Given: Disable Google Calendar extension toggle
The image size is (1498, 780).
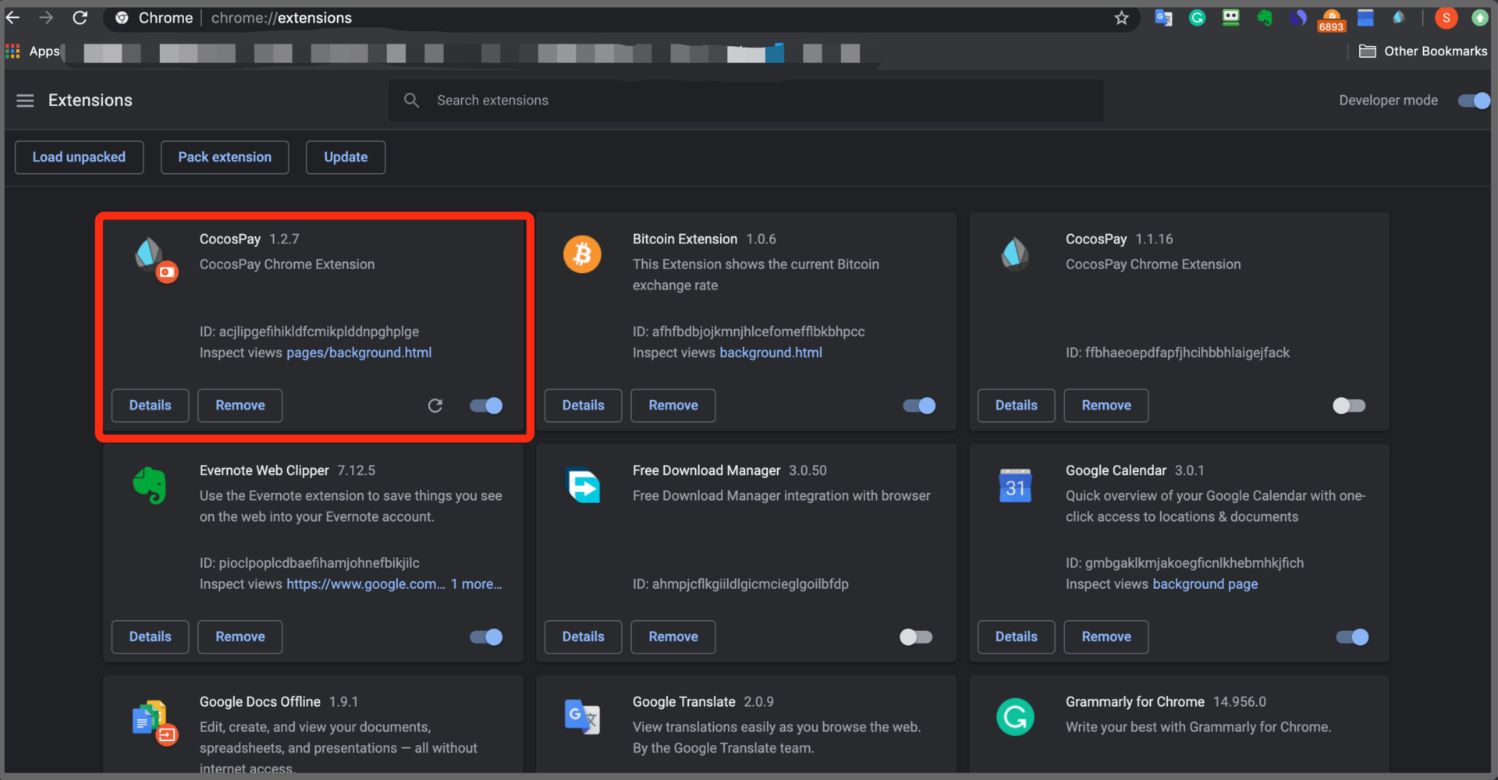Looking at the screenshot, I should [x=1352, y=637].
